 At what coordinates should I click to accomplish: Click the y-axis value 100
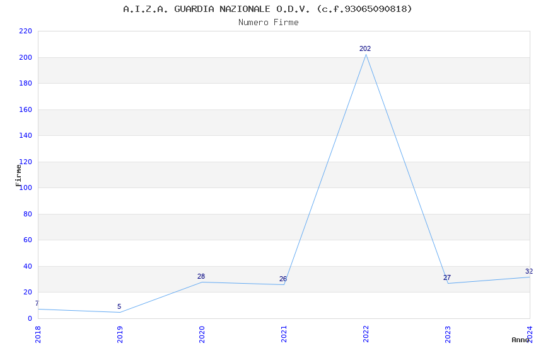pos(26,188)
